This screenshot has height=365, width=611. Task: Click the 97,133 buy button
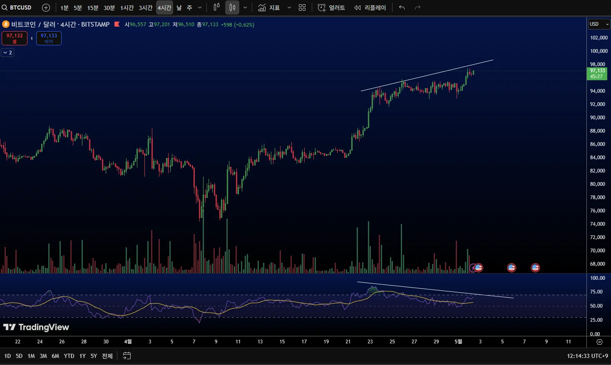tap(49, 38)
